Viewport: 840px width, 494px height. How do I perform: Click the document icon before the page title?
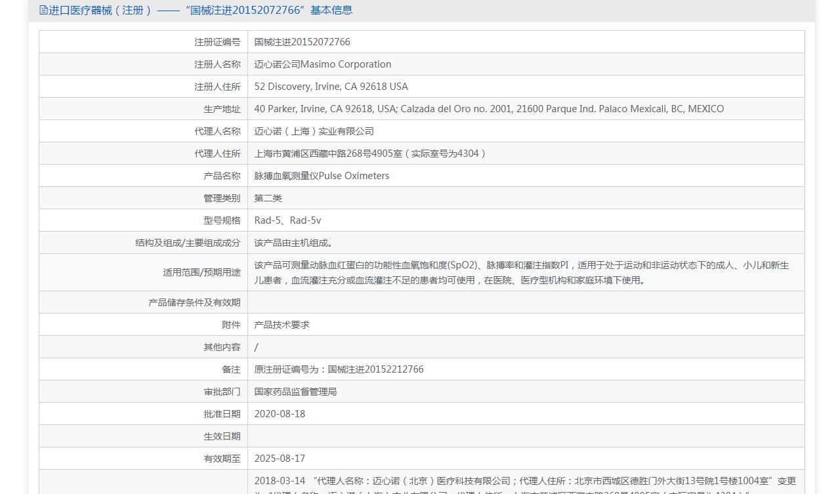point(44,10)
